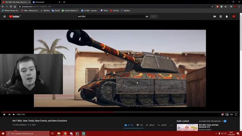Close the Facebook tab
242x136 pixels.
click(x=59, y=2)
